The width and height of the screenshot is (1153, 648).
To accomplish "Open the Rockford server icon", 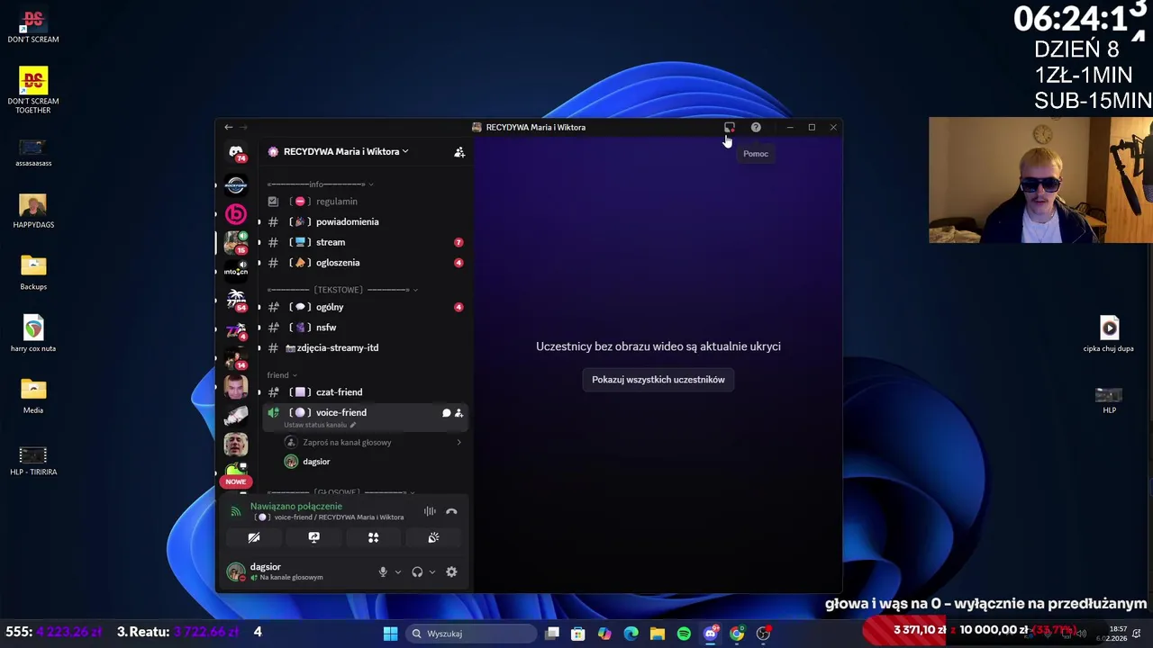I will pos(236,185).
